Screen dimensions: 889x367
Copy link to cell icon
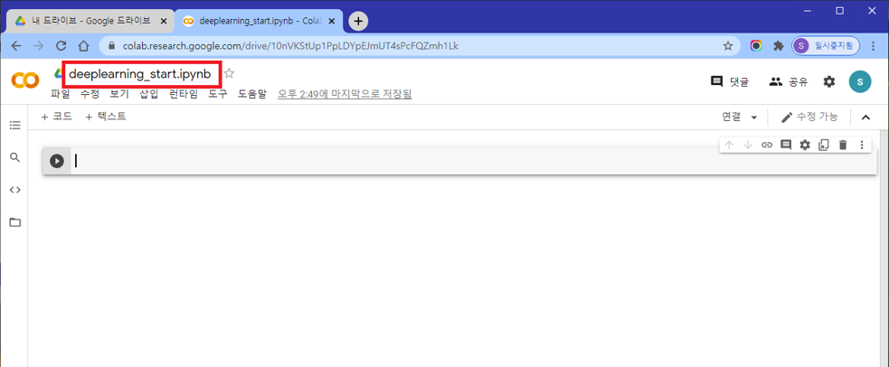coord(767,145)
